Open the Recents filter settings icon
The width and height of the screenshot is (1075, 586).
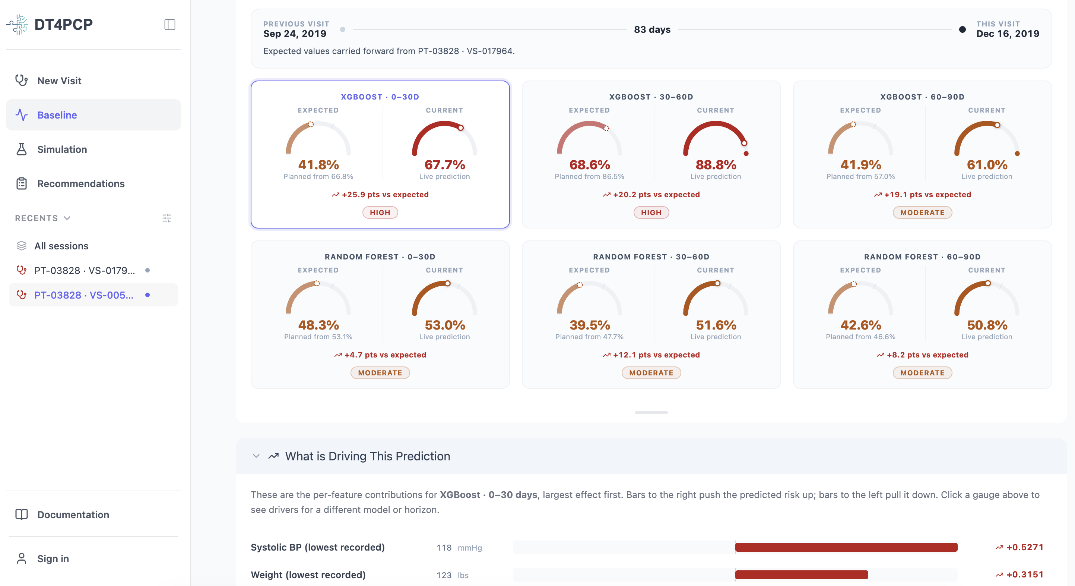click(x=167, y=218)
